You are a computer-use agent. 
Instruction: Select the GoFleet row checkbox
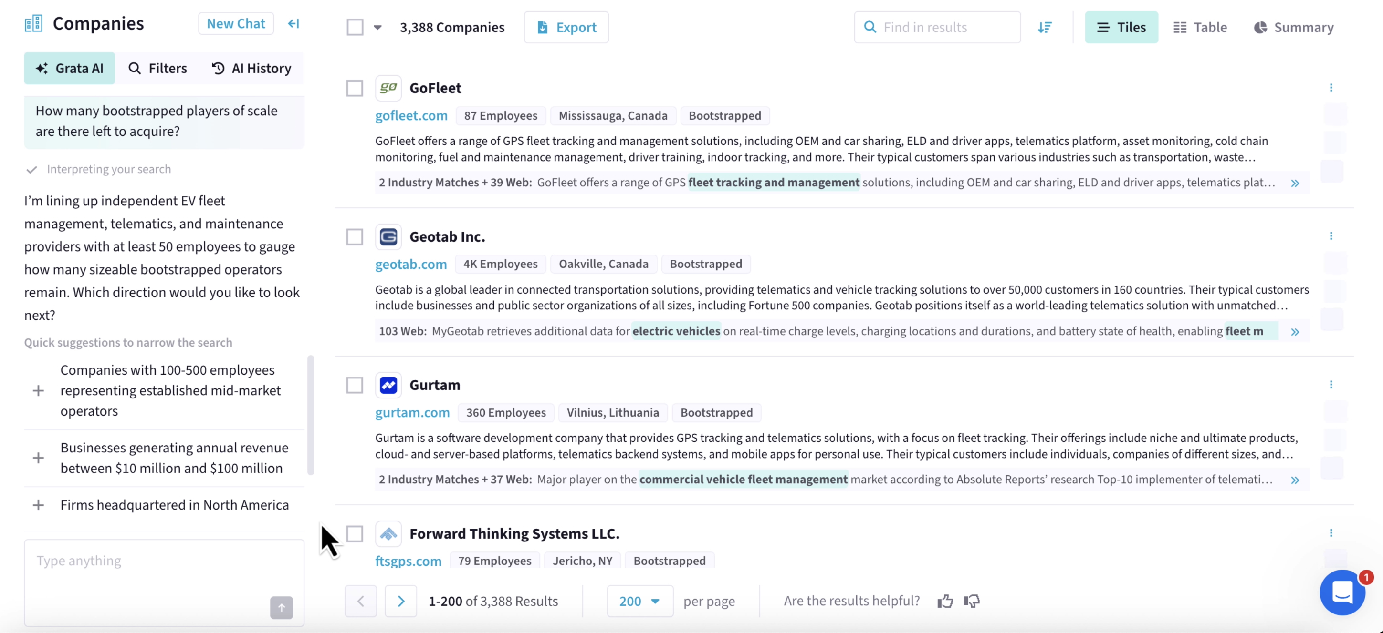(354, 87)
